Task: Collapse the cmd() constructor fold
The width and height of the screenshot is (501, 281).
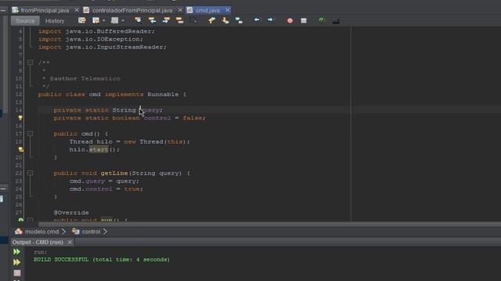Action: point(30,133)
